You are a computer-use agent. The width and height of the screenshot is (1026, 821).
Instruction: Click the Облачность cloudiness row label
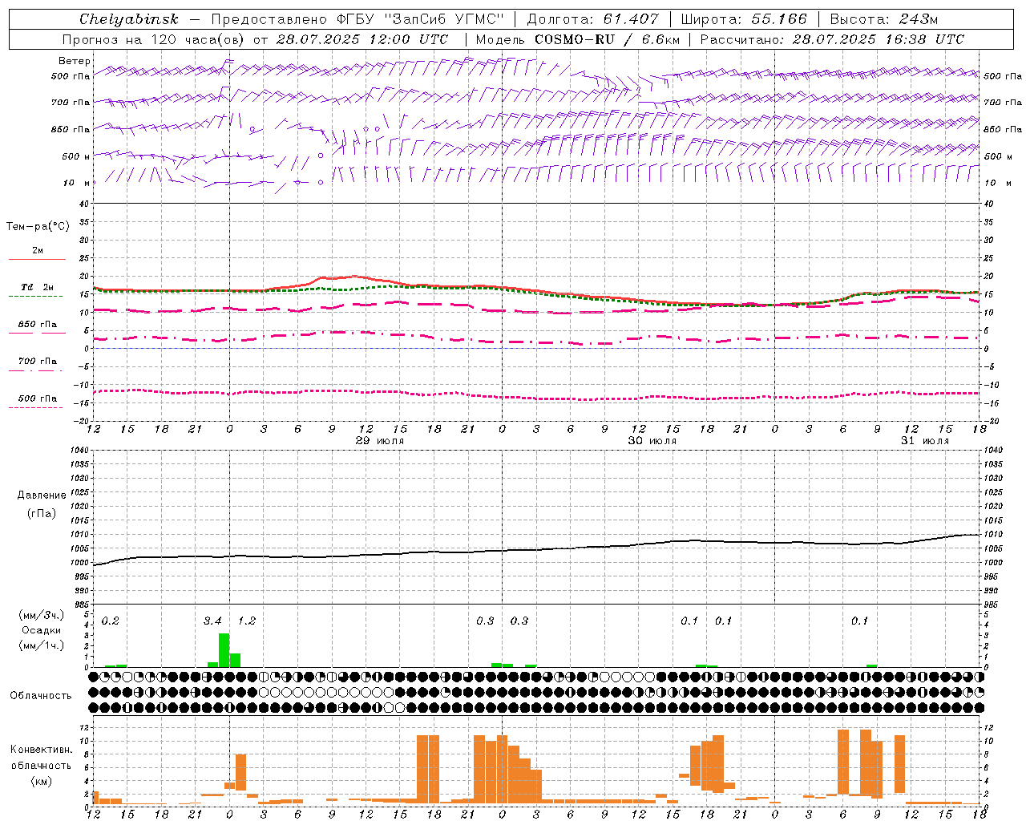[x=41, y=695]
